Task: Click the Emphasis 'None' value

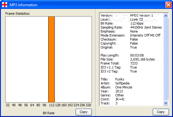Action: pos(134,31)
